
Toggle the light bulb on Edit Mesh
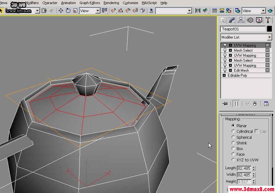tap(225, 70)
